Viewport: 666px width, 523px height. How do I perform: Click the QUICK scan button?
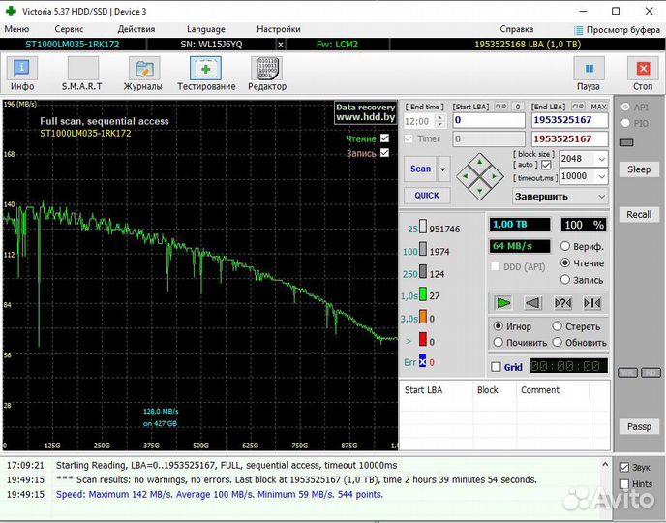coord(426,195)
